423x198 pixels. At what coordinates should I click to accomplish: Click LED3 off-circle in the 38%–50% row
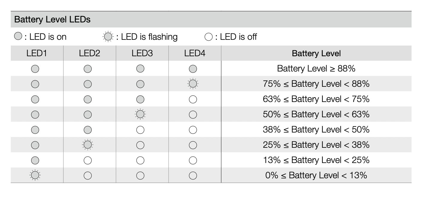pos(140,130)
